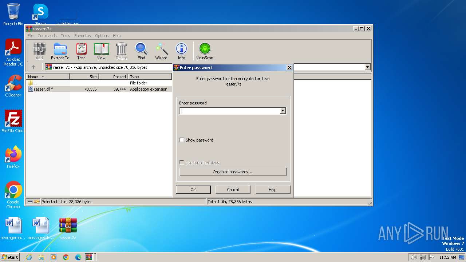The image size is (466, 262).
Task: Open the Options menu
Action: (x=102, y=36)
